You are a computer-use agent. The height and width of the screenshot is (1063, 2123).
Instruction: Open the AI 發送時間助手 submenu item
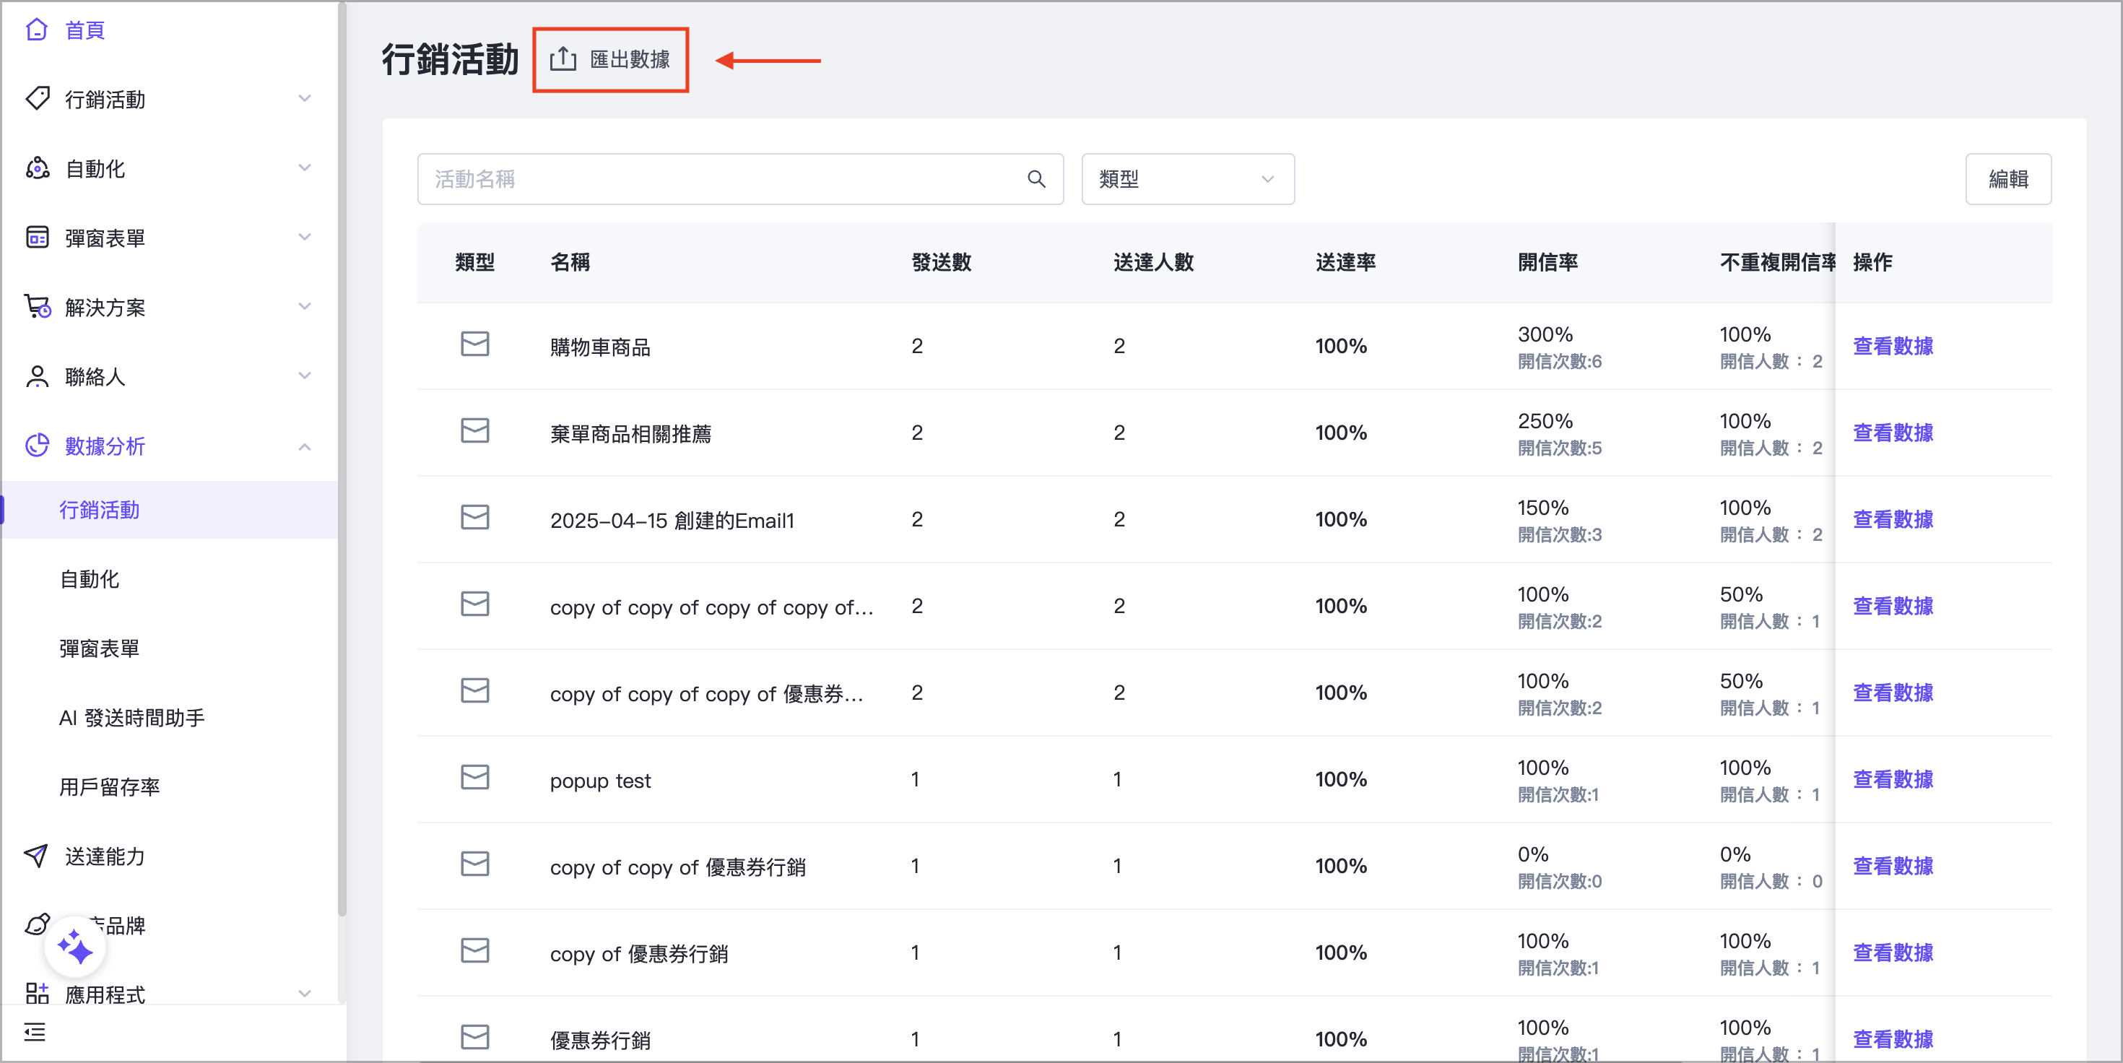tap(132, 718)
